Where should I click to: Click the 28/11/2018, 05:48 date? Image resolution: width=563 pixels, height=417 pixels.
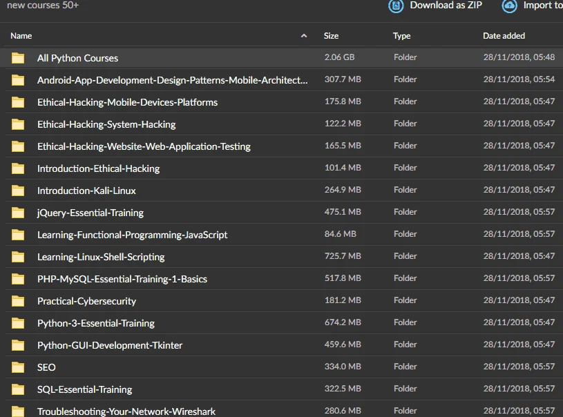tap(519, 57)
